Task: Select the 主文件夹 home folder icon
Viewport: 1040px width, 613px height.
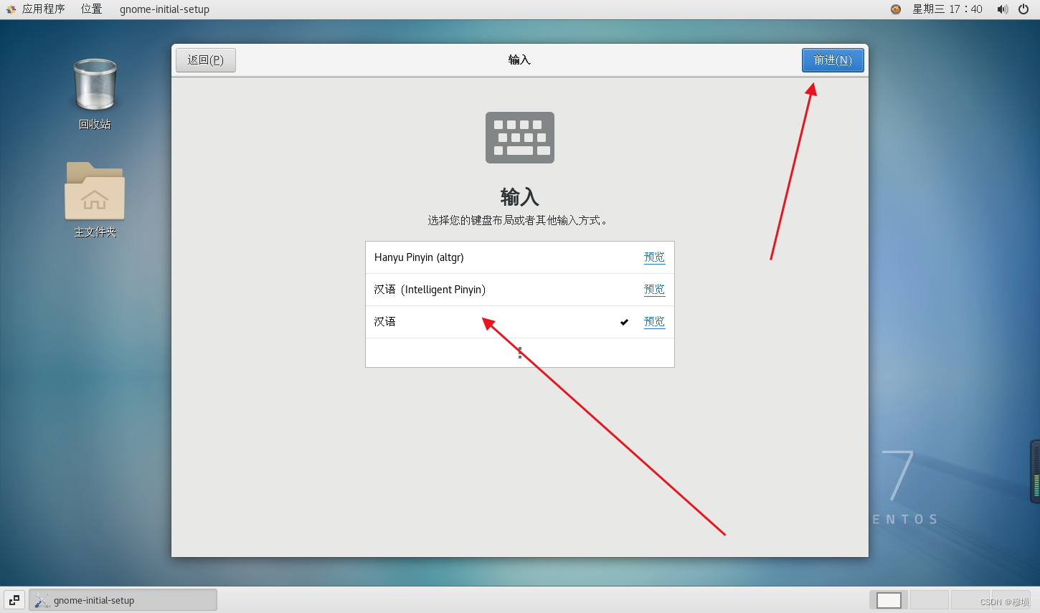Action: point(95,200)
